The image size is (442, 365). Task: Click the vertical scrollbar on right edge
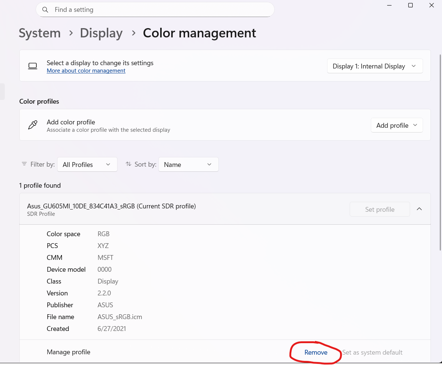point(440,152)
